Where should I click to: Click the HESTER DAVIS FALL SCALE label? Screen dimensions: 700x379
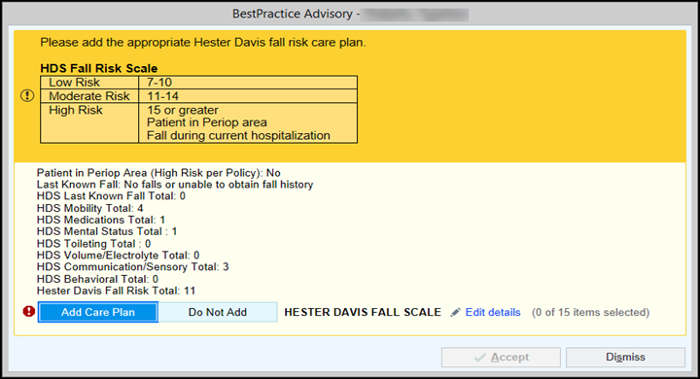(x=363, y=312)
